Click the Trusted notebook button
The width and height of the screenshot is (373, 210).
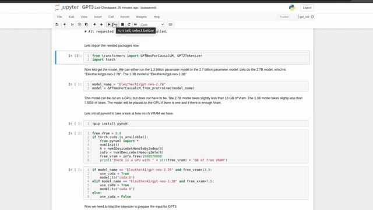[x=284, y=17]
